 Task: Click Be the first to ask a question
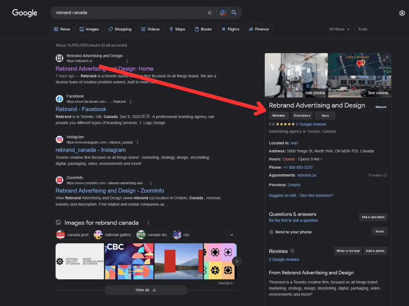(293, 220)
